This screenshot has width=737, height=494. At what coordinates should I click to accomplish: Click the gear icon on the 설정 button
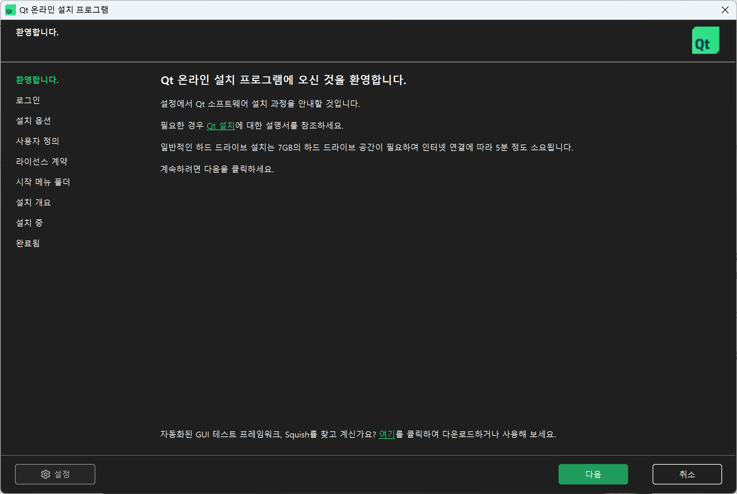click(45, 474)
